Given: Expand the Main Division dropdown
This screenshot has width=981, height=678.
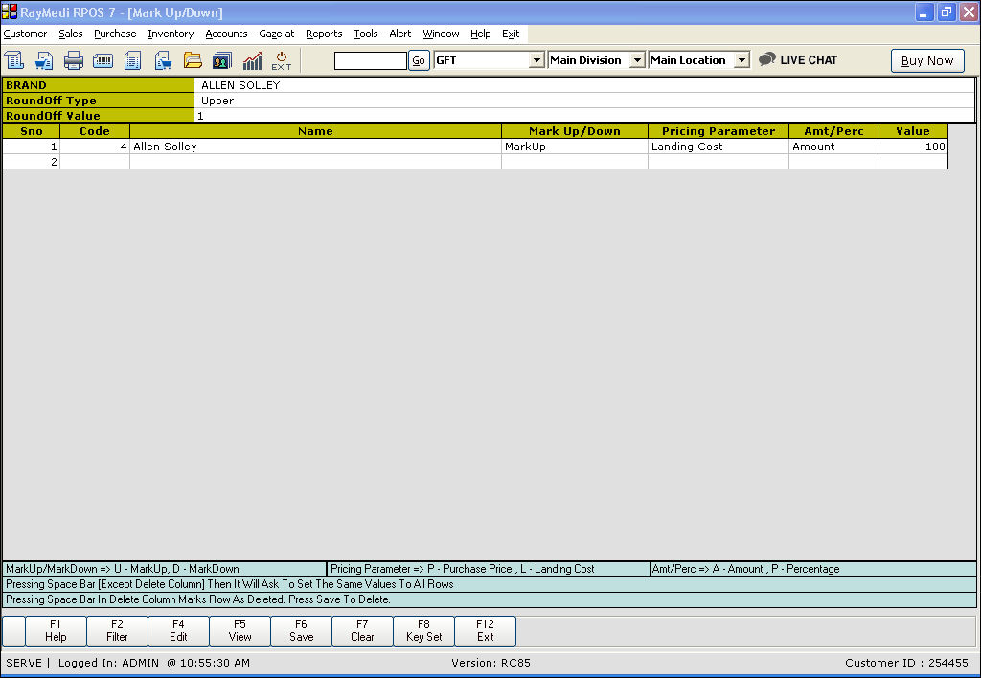Looking at the screenshot, I should 637,60.
